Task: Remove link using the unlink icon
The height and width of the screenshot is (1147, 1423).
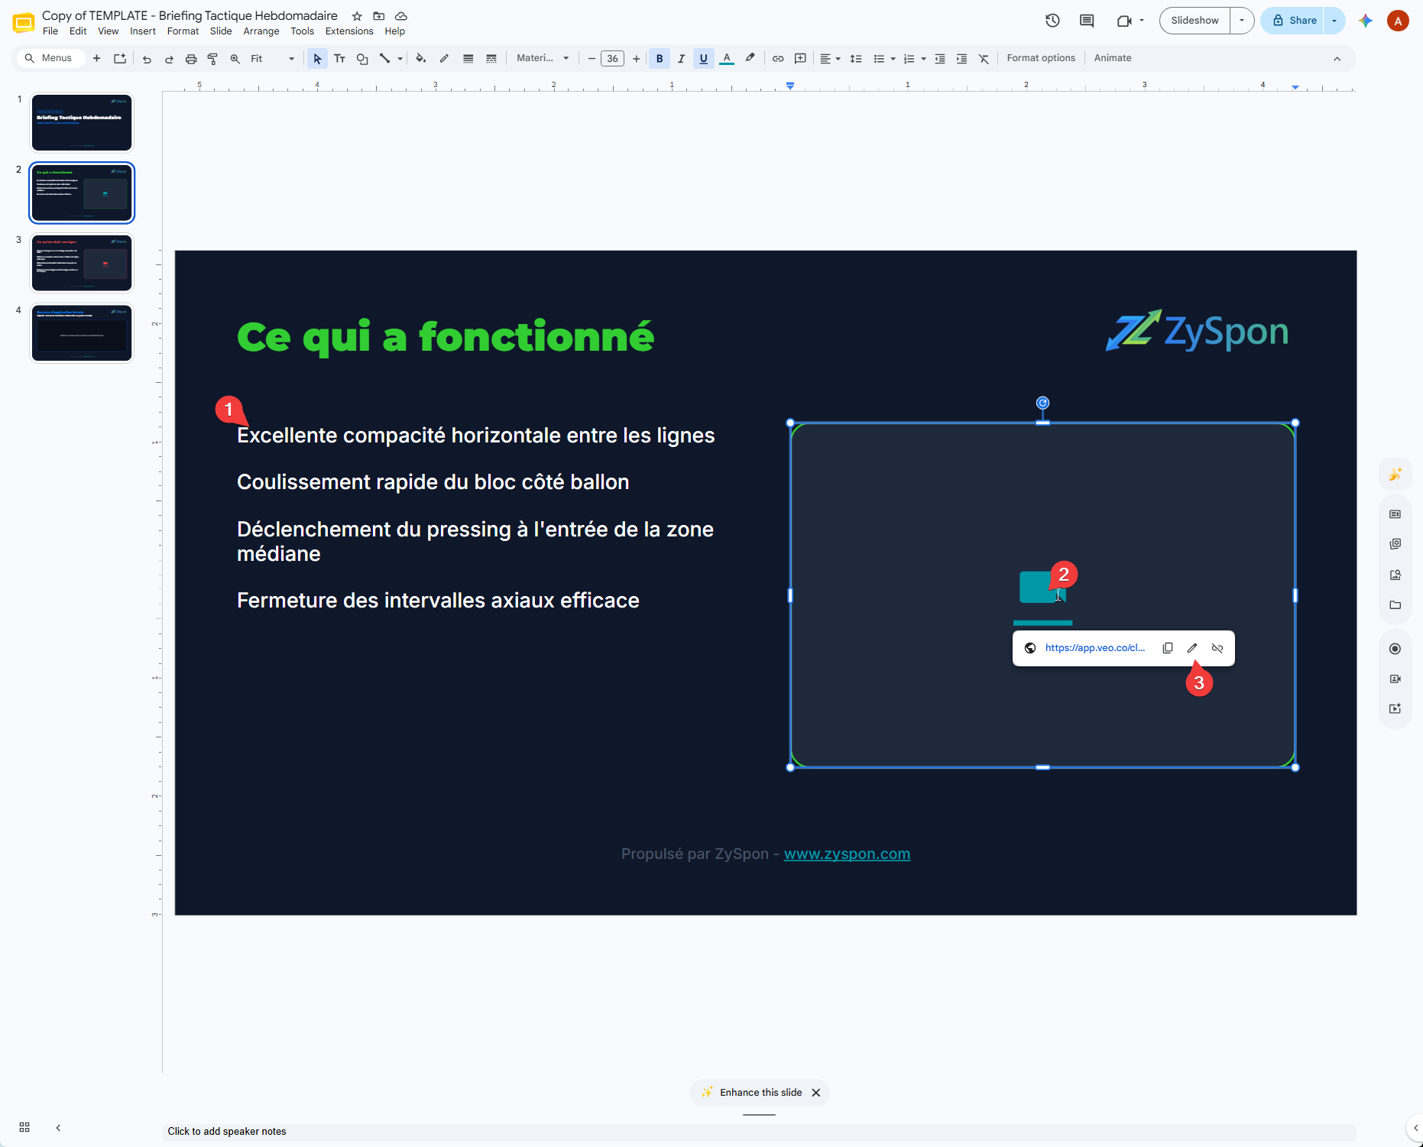Action: [1217, 648]
